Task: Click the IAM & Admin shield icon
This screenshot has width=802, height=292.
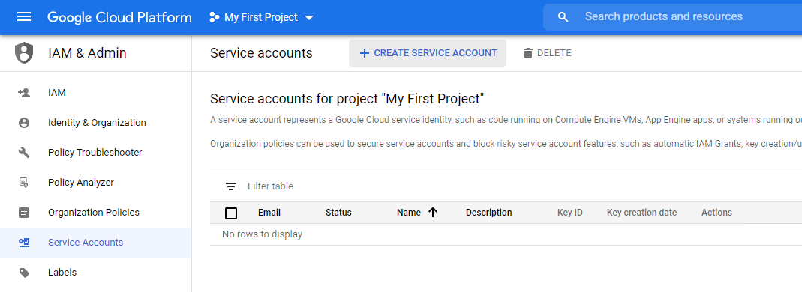Action: [24, 53]
